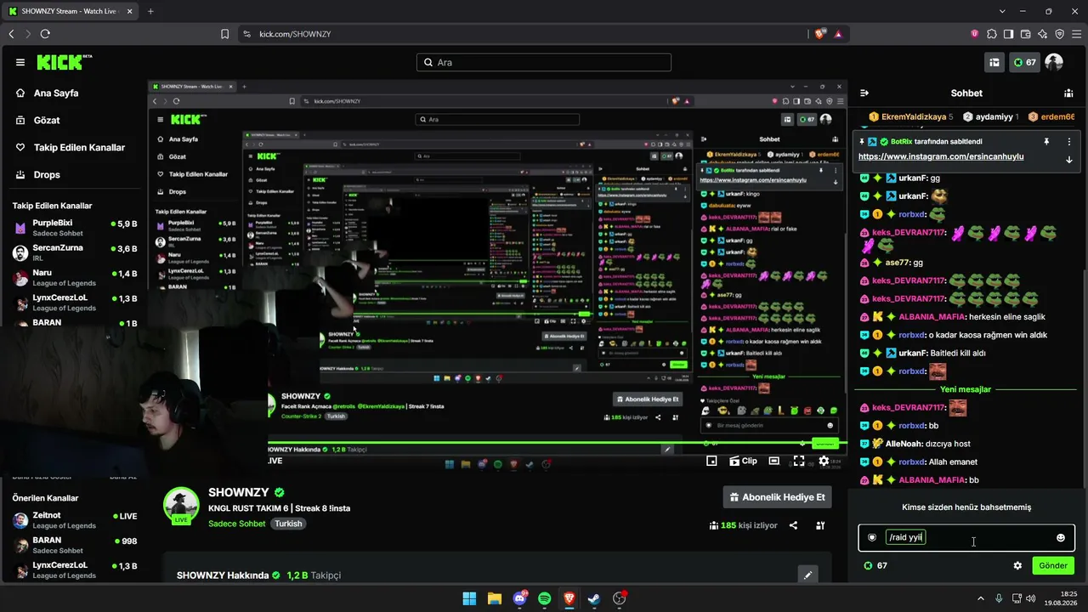Screen dimensions: 1088x612
Task: Go back in browser history
Action: (12, 34)
